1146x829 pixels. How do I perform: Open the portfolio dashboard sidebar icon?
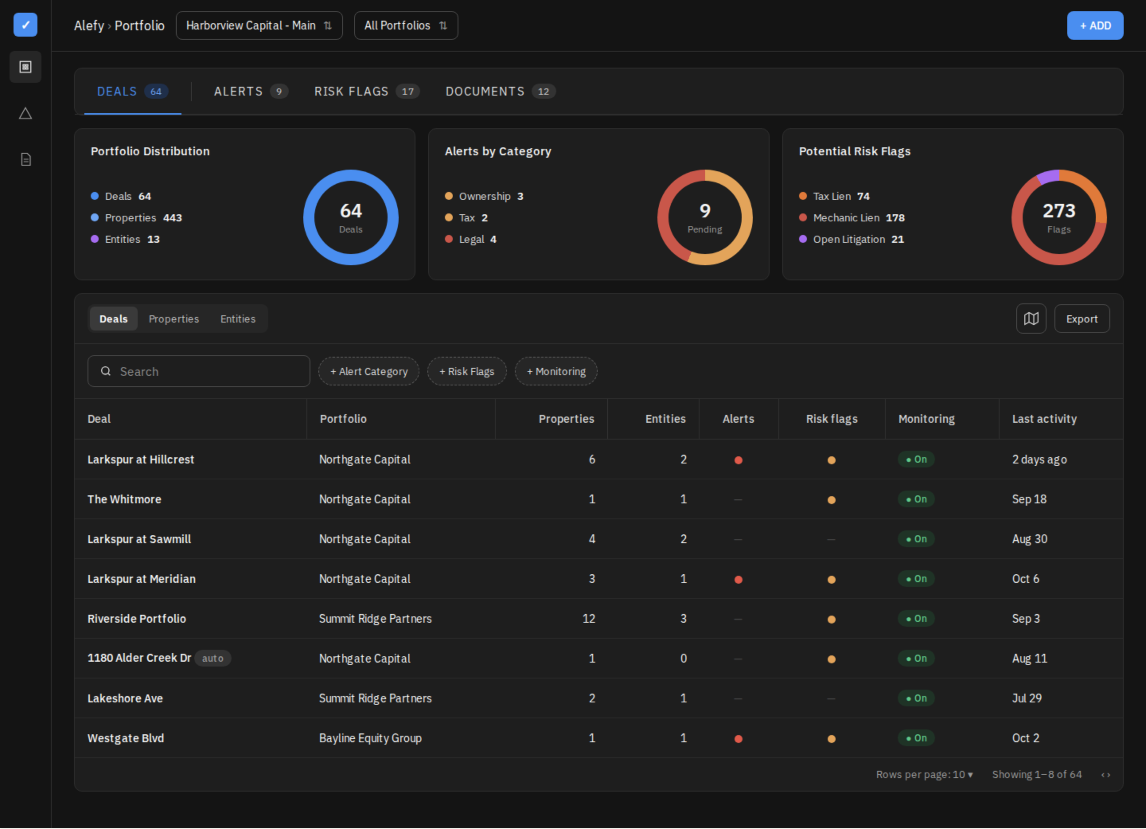(25, 67)
